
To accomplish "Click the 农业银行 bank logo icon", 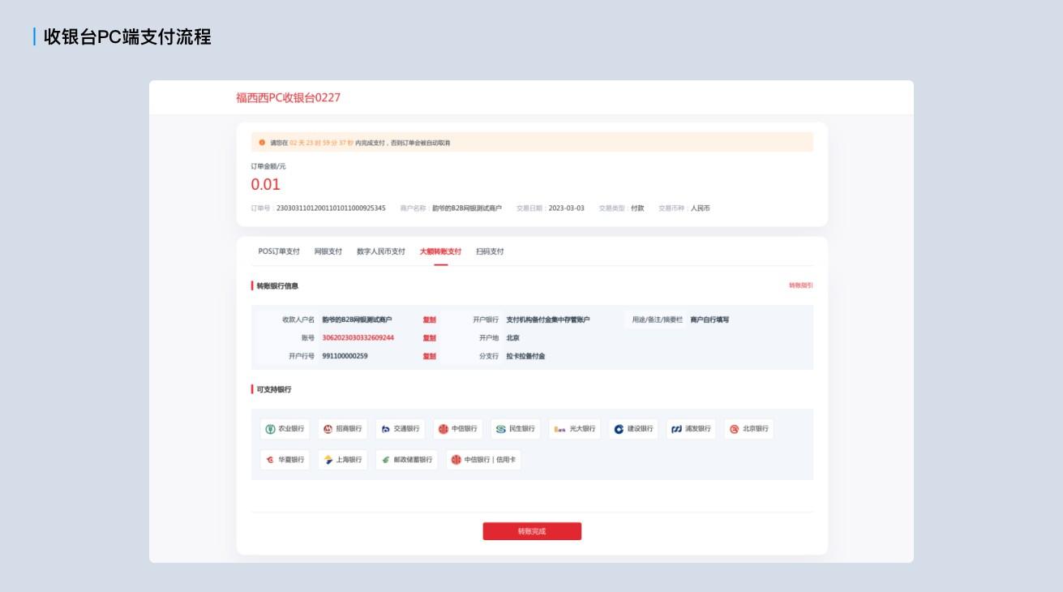I will [x=271, y=429].
